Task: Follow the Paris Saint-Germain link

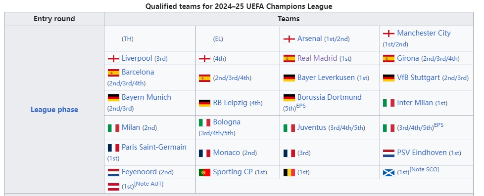Action: pyautogui.click(x=154, y=147)
